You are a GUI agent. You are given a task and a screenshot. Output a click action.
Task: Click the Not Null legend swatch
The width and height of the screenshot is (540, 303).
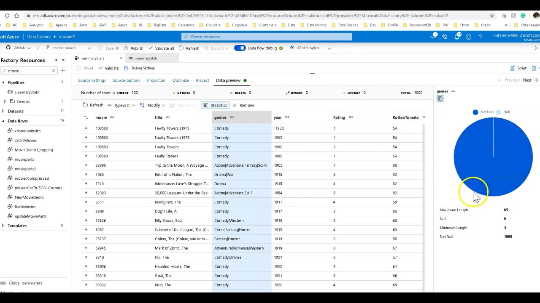coord(475,112)
